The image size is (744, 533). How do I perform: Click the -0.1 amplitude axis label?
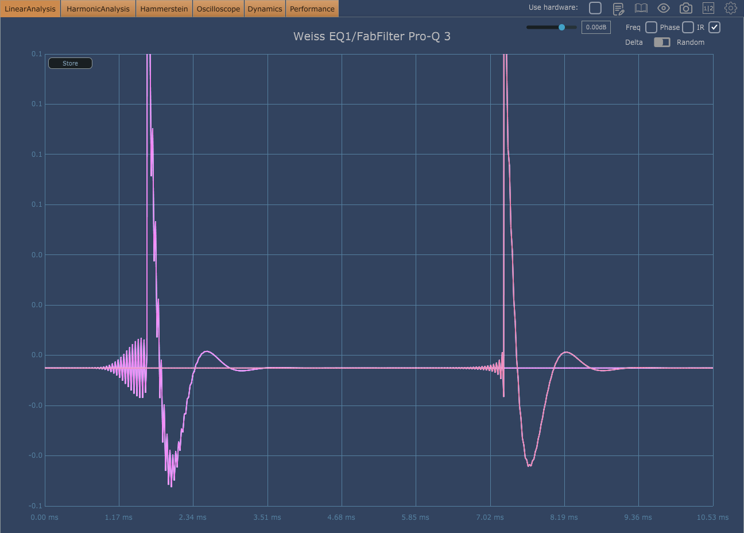(36, 505)
